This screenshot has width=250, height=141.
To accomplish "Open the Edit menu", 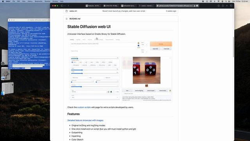I will pos(18,1).
